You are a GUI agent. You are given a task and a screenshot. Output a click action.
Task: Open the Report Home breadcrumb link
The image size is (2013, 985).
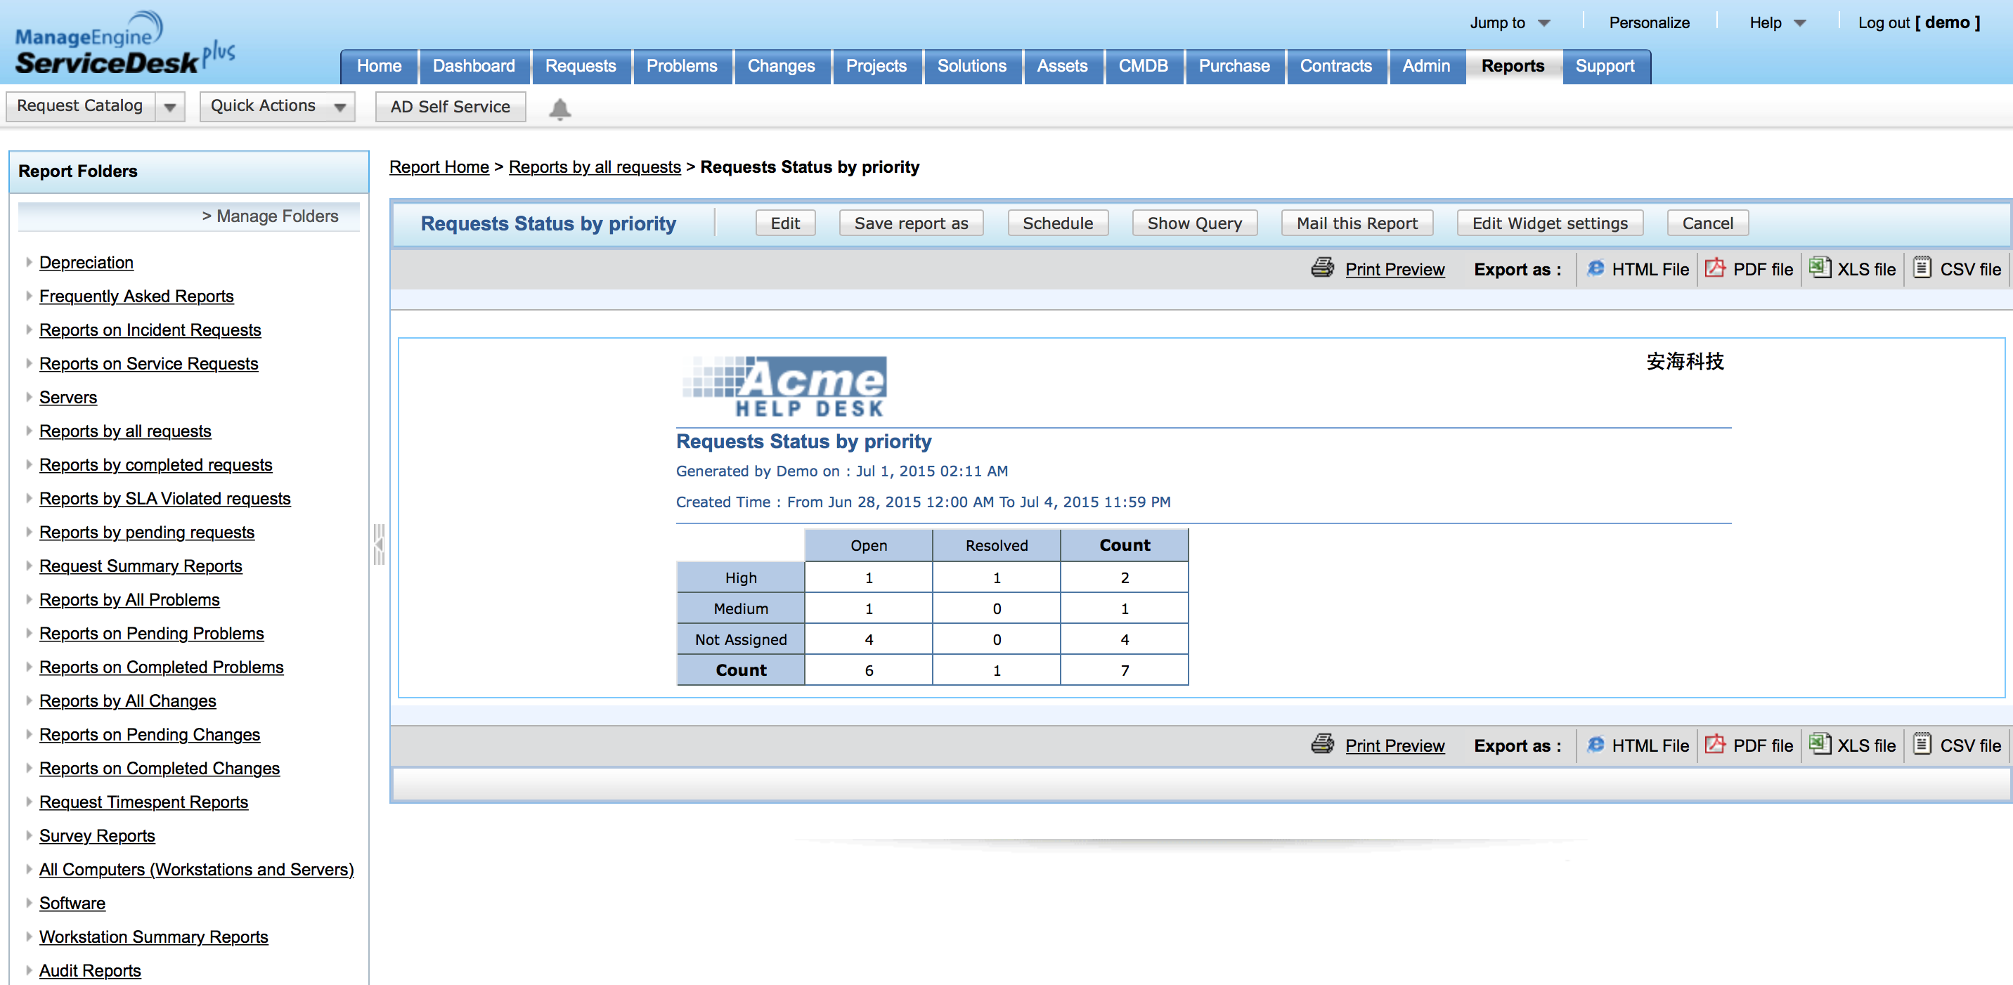(439, 167)
